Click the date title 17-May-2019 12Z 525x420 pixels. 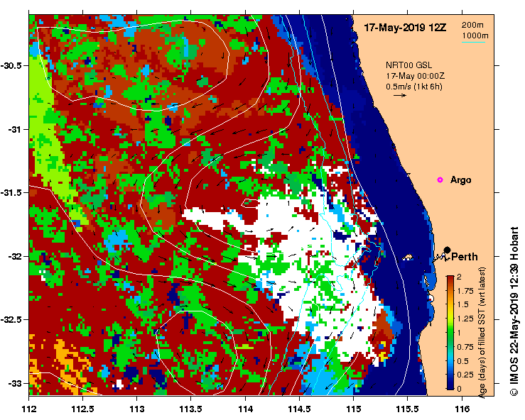405,28
